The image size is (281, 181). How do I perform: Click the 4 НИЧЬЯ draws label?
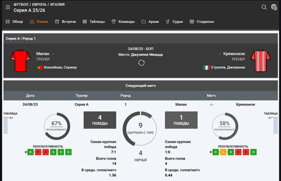(140, 156)
